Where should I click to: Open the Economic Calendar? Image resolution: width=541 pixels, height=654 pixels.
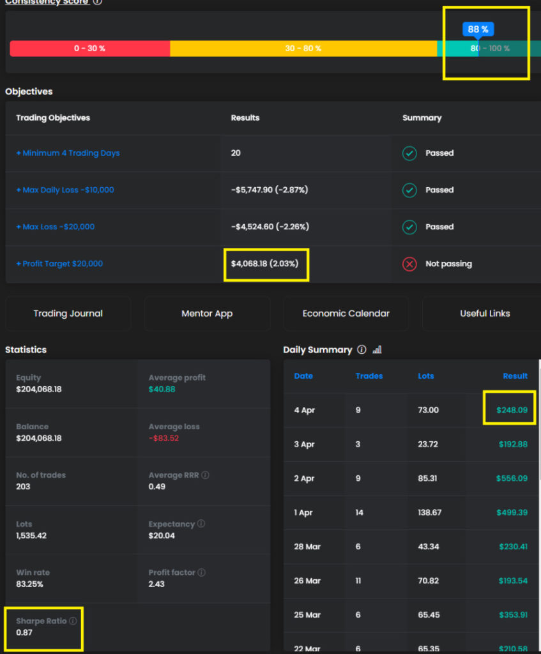[346, 314]
